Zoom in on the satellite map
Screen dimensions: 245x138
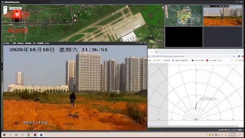(5, 8)
